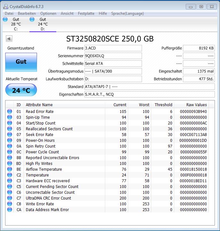Maximize the CrystalDiskInfo window
220x231 pixels.
pos(201,7)
